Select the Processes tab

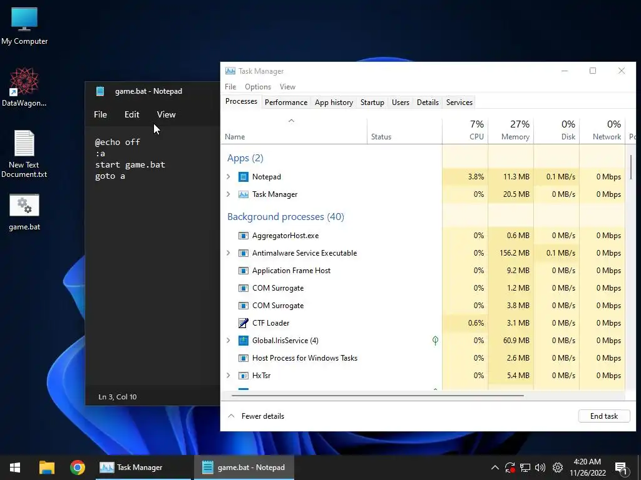(x=241, y=101)
